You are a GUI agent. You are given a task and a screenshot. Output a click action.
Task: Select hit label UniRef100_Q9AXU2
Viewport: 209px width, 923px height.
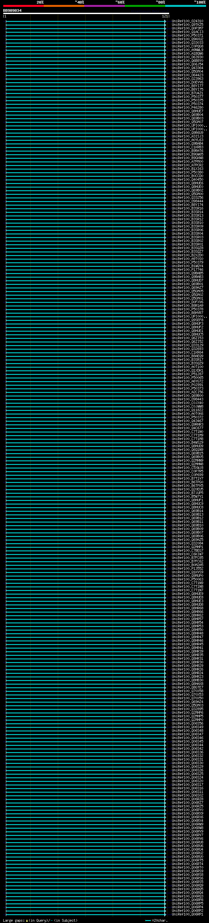point(187,39)
